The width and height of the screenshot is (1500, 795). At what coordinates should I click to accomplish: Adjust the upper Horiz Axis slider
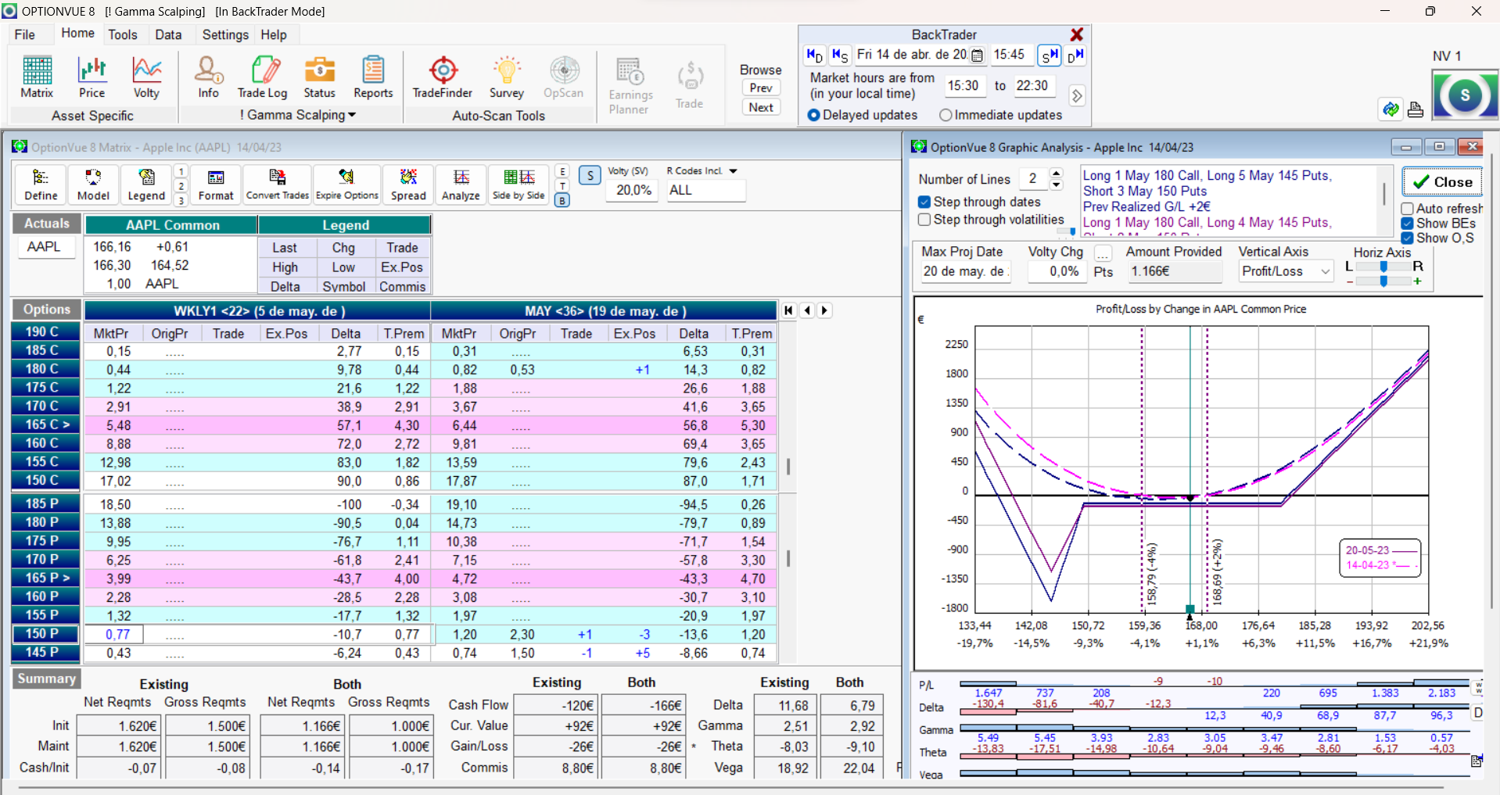coord(1383,267)
